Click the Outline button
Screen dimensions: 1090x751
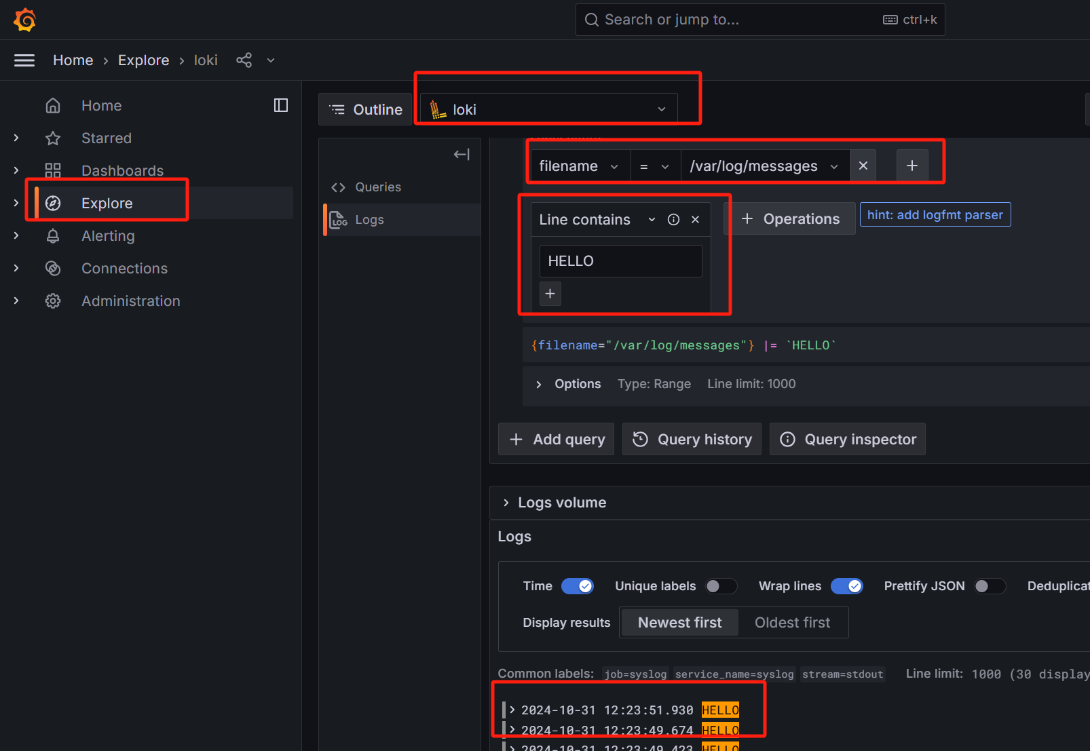click(x=365, y=110)
